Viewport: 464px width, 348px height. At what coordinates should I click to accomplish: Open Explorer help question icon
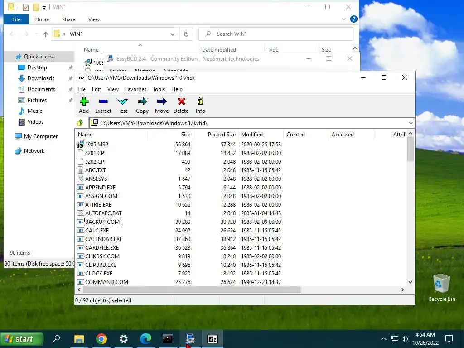[x=353, y=19]
